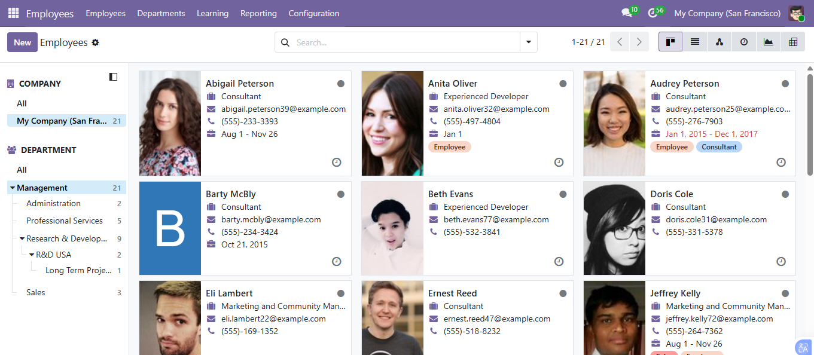The image size is (814, 355).
Task: Switch to Activity clock view
Action: tap(744, 42)
